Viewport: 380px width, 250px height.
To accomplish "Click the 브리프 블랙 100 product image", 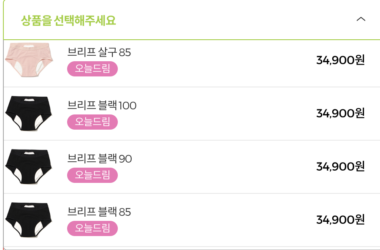I will click(29, 113).
